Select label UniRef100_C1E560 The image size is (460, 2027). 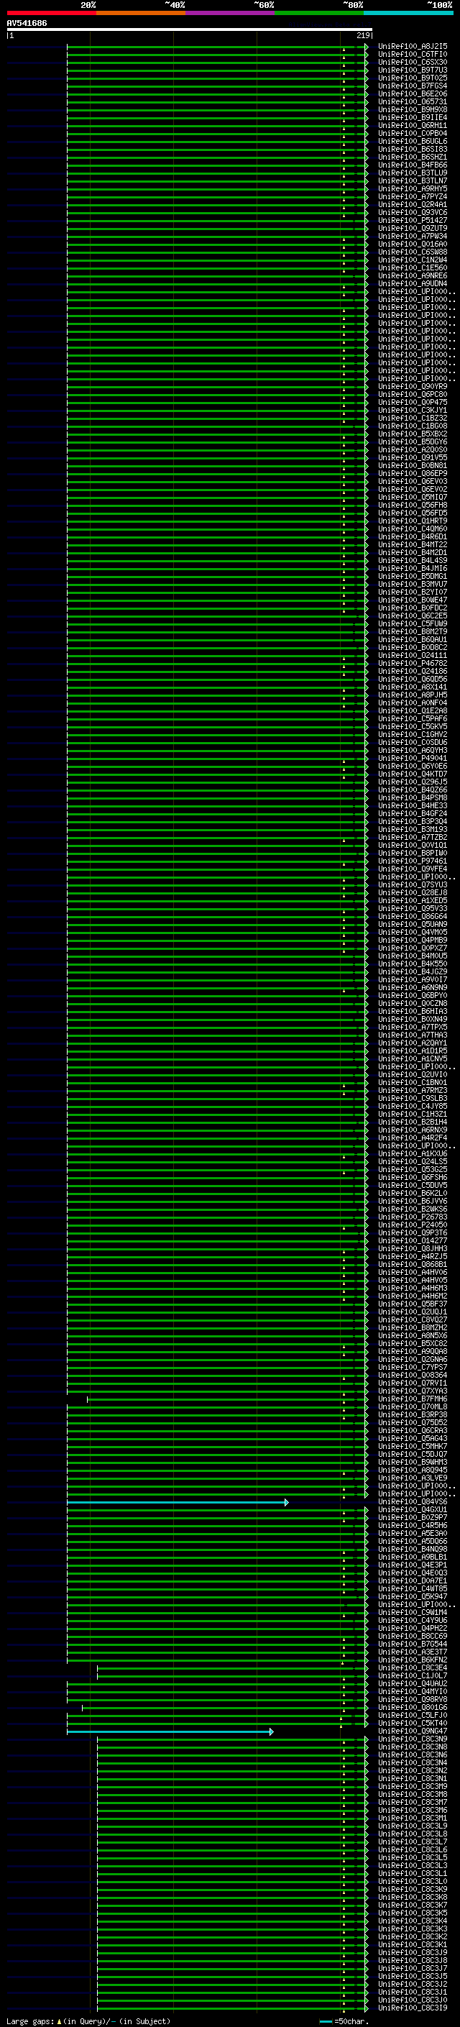(x=413, y=267)
